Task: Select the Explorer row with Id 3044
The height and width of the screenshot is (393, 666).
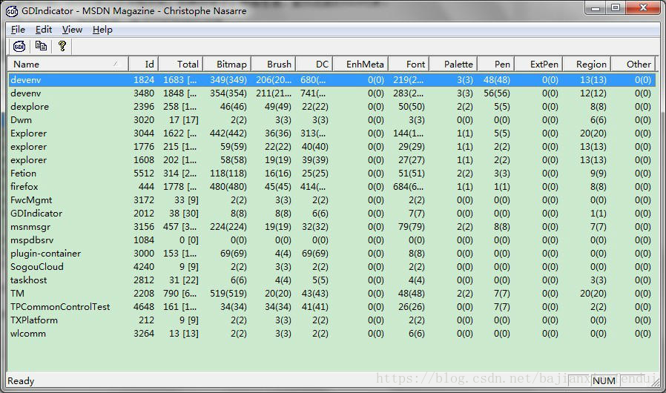Action: click(332, 133)
